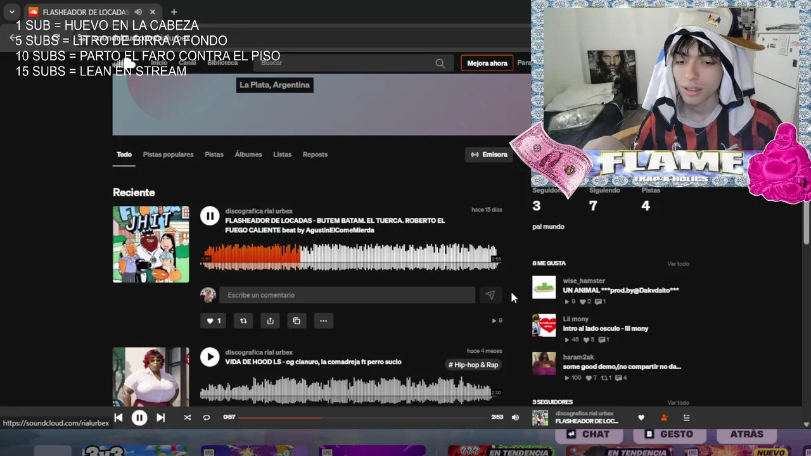Toggle shuffle in the bottom player
Screen dimensions: 811x456
pos(187,417)
